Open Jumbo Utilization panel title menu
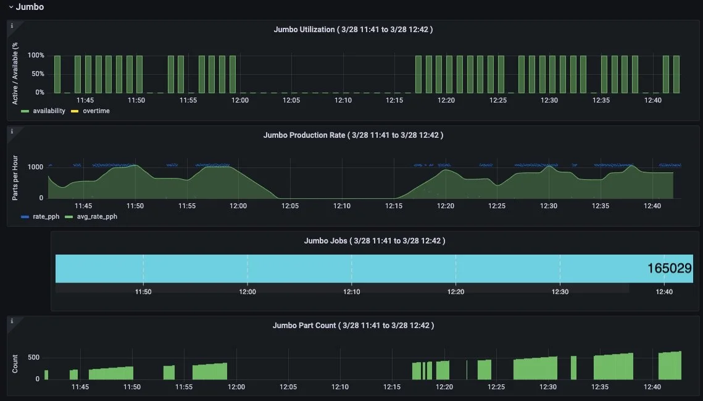This screenshot has width=703, height=401. pyautogui.click(x=353, y=30)
